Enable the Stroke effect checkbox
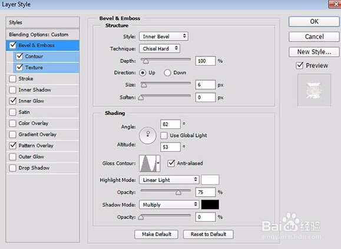Image resolution: width=341 pixels, height=249 pixels. [12, 79]
